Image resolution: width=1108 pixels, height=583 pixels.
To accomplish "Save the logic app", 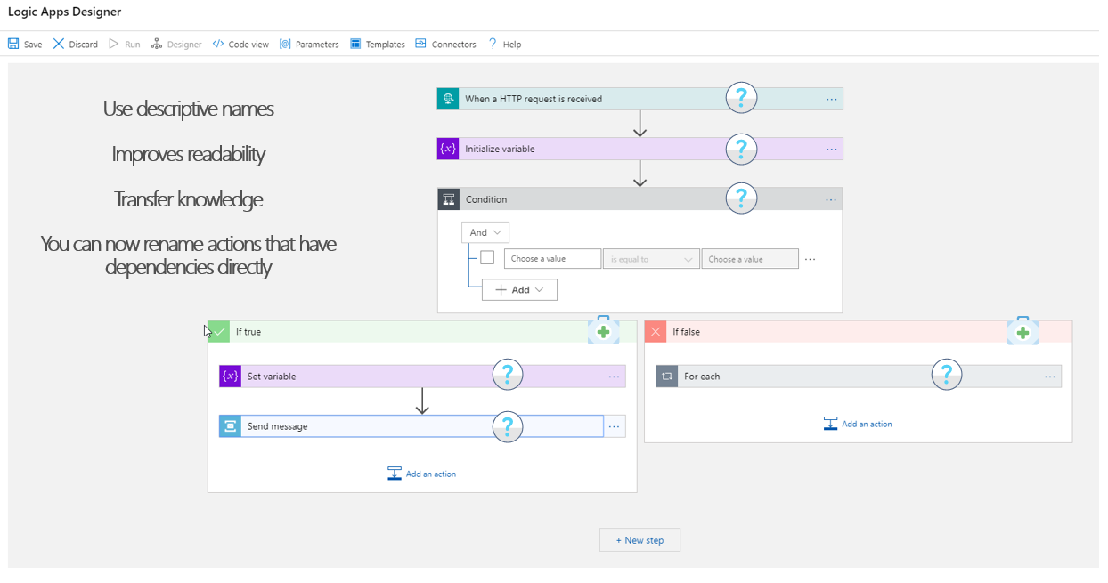I will click(x=25, y=44).
